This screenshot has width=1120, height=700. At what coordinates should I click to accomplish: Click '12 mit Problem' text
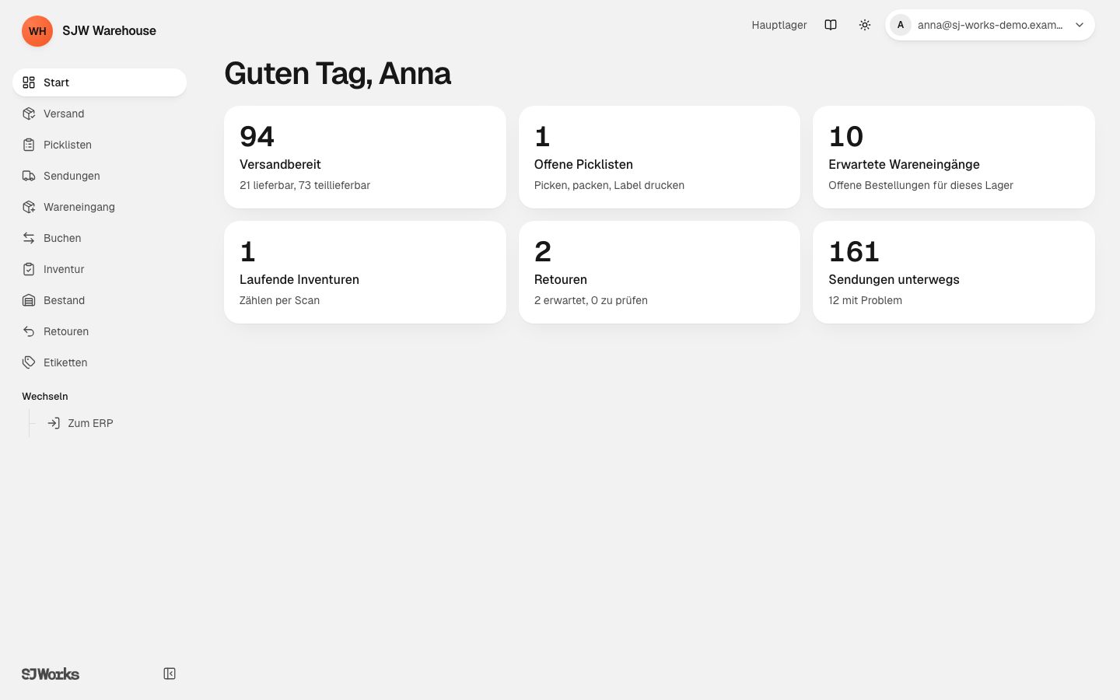click(865, 300)
